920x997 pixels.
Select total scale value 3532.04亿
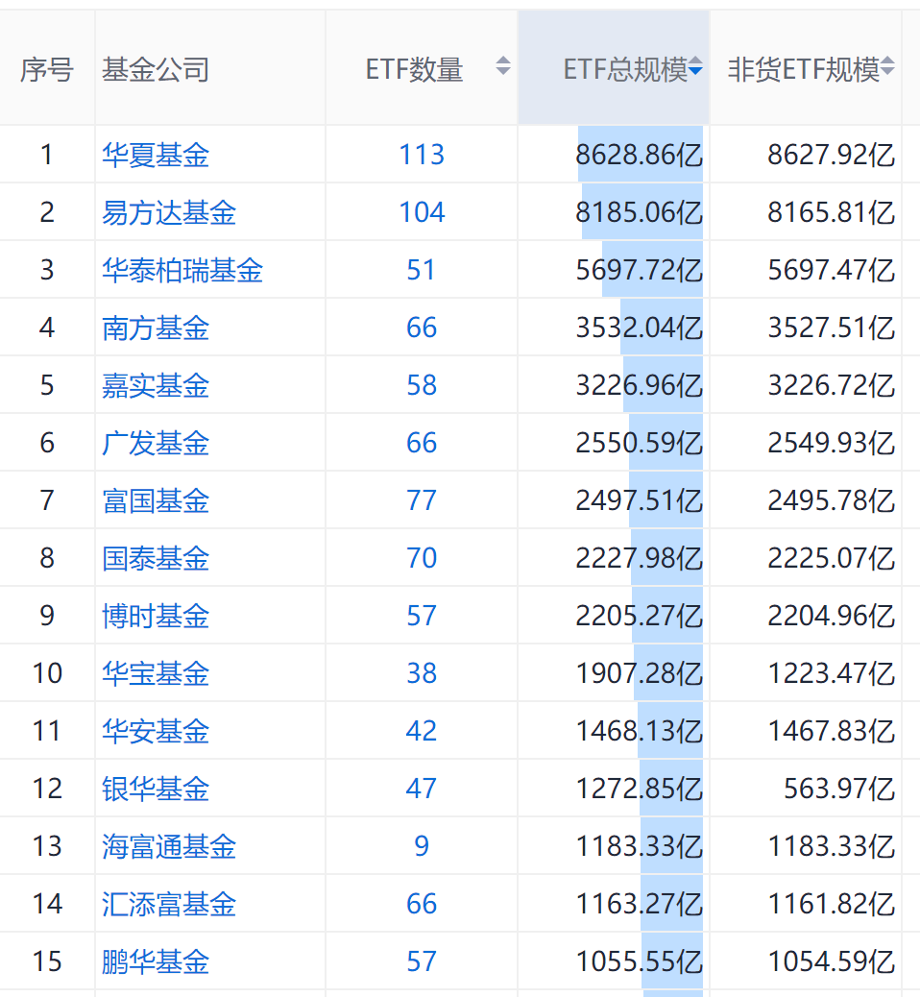click(639, 328)
